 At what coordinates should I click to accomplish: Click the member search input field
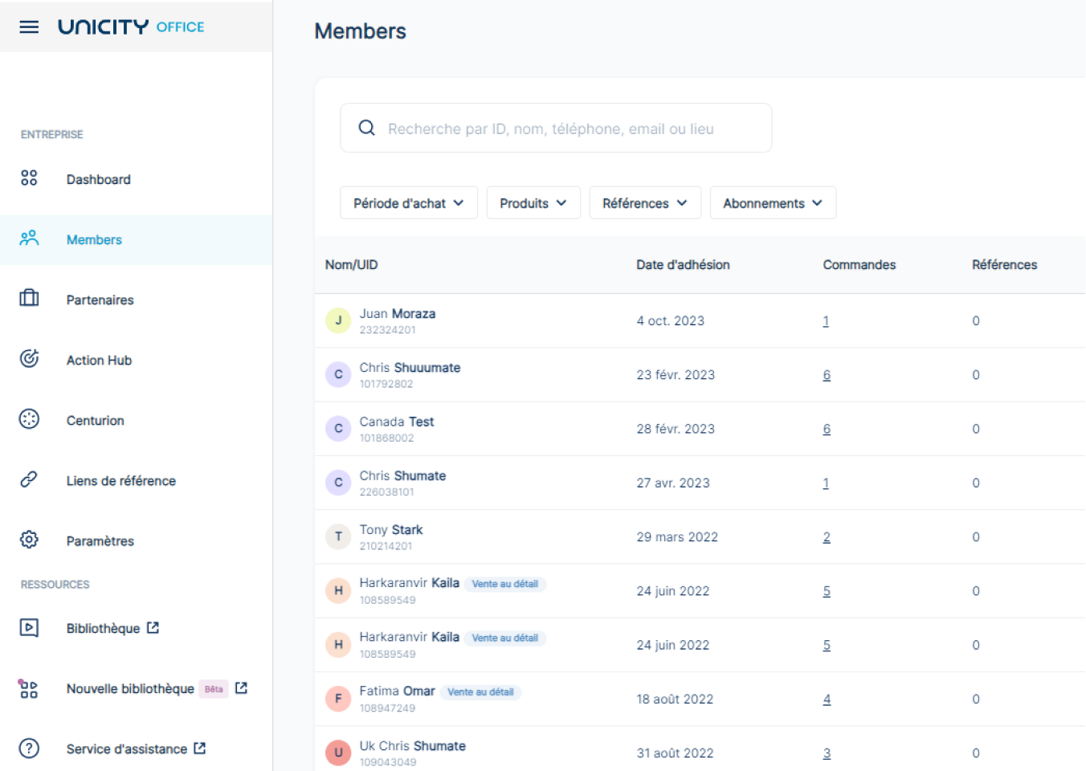pos(556,128)
